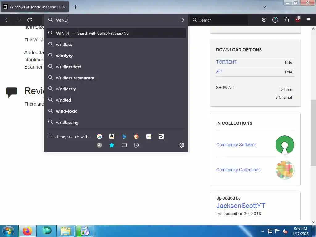Click the taskbar clock showing 8:07 PM
Screen dimensions: 316x237
[x=300, y=231]
